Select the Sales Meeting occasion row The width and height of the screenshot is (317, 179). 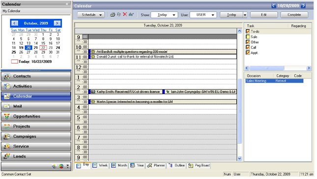[274, 81]
